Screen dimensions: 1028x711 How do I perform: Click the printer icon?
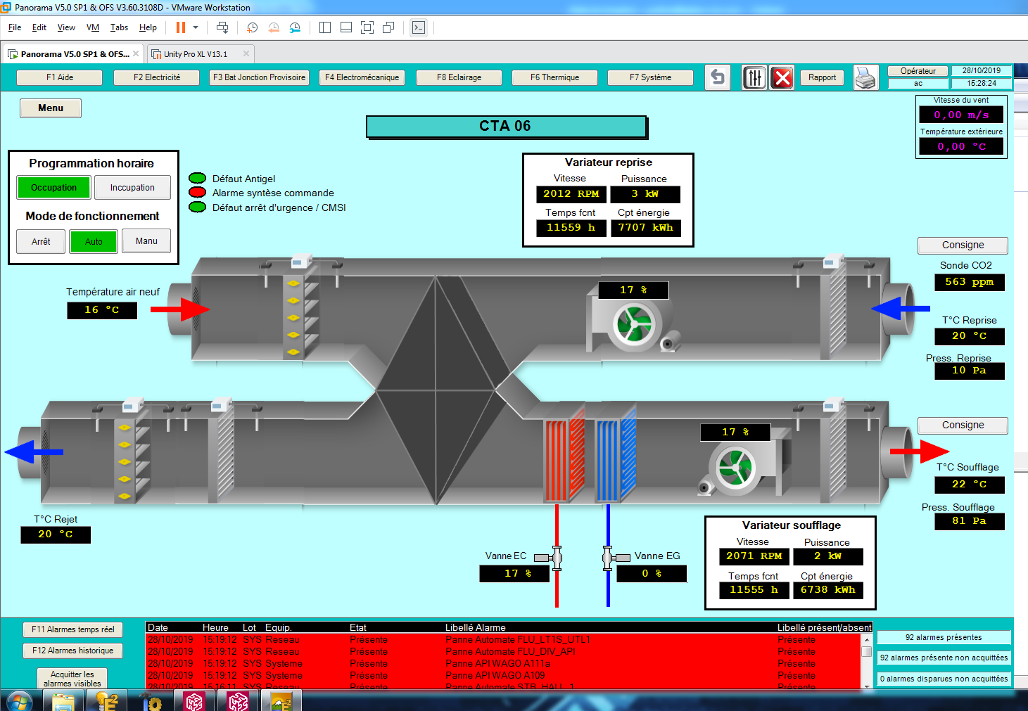[865, 77]
